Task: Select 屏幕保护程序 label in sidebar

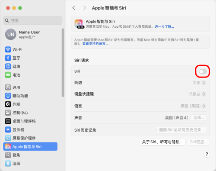Action: pyautogui.click(x=24, y=138)
